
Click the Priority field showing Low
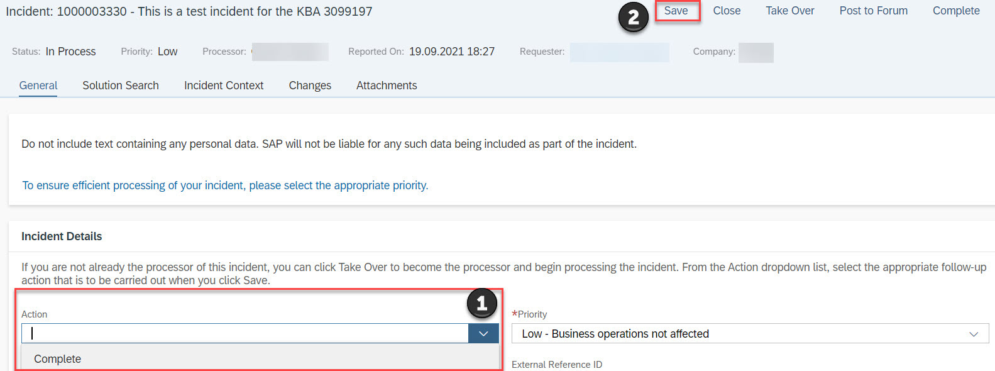pyautogui.click(x=750, y=334)
